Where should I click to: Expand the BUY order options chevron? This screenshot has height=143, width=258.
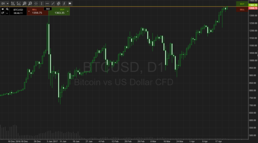(x=67, y=11)
